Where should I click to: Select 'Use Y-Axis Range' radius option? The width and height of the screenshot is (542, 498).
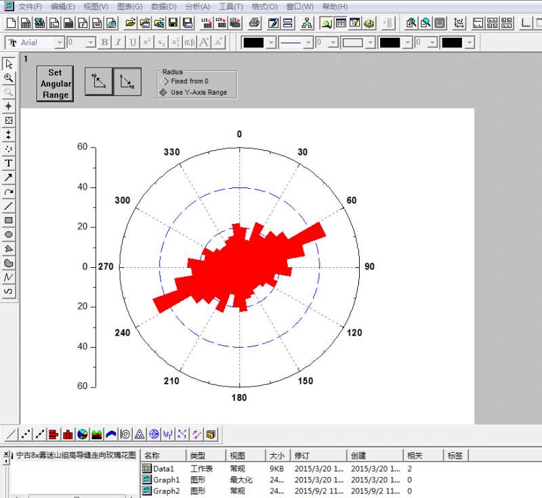pos(163,93)
